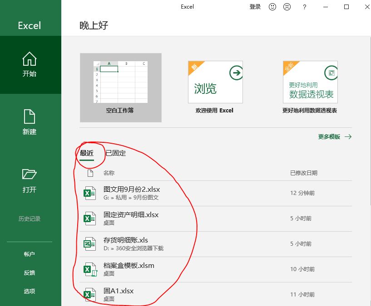Open help question mark icon
The height and width of the screenshot is (306, 371).
(x=305, y=7)
